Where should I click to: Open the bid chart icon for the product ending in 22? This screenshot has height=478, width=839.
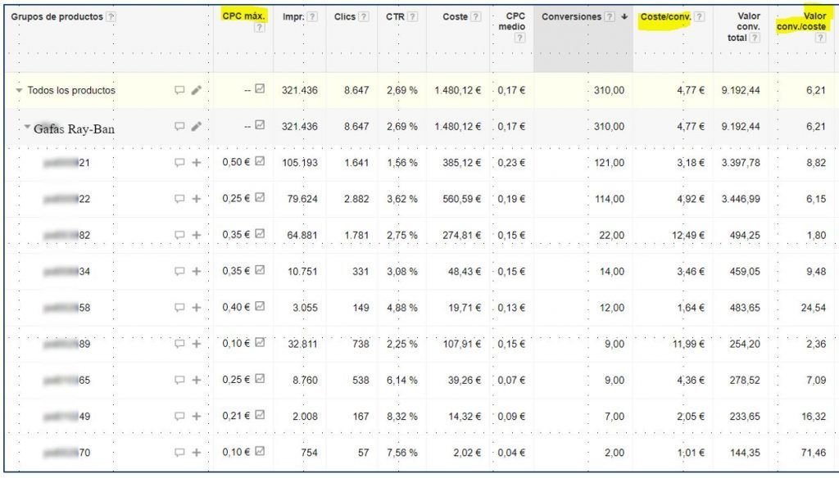[260, 197]
